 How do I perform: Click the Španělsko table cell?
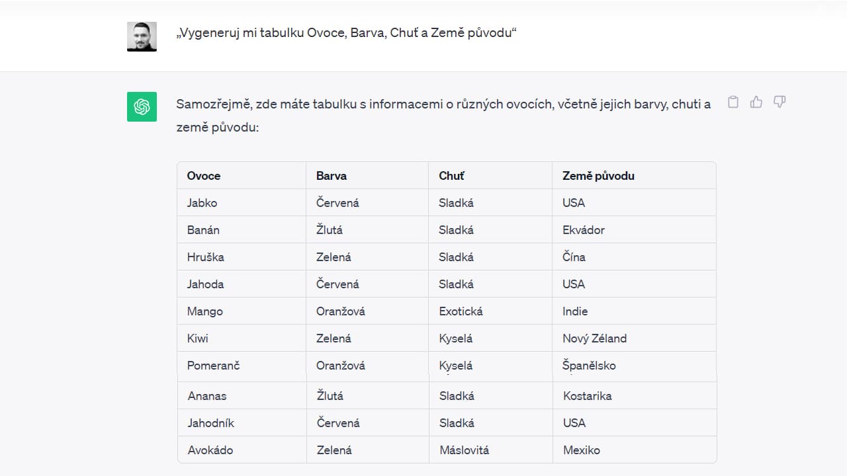pyautogui.click(x=589, y=366)
